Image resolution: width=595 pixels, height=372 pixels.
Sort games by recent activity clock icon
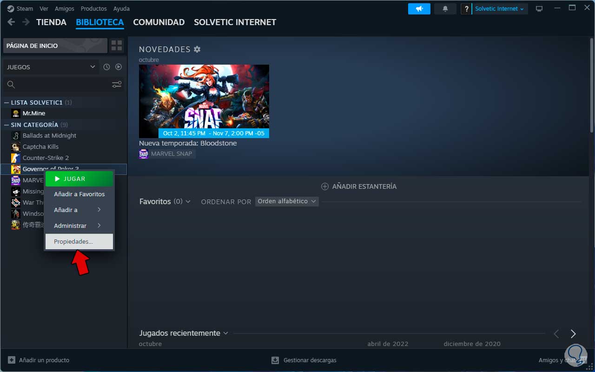pyautogui.click(x=106, y=67)
